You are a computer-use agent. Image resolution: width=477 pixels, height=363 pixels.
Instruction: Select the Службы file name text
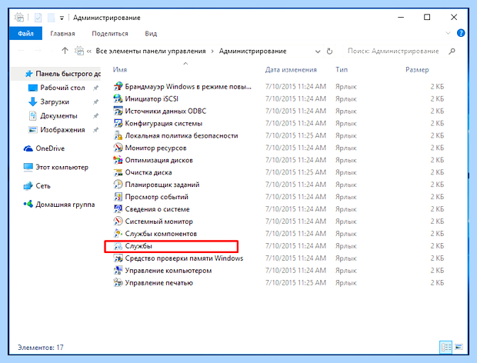click(x=138, y=246)
